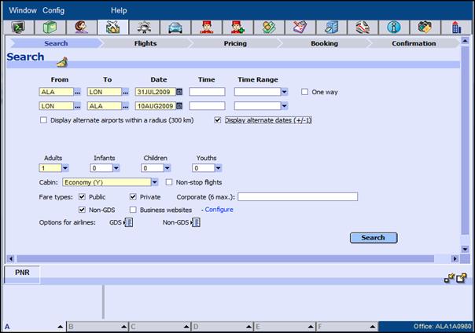Click the GDS airline options icon
The height and width of the screenshot is (333, 475).
pyautogui.click(x=129, y=223)
